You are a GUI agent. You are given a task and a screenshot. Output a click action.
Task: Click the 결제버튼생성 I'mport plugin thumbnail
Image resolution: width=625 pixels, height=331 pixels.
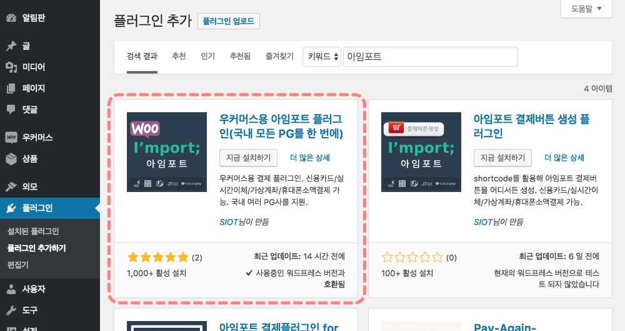tap(421, 152)
